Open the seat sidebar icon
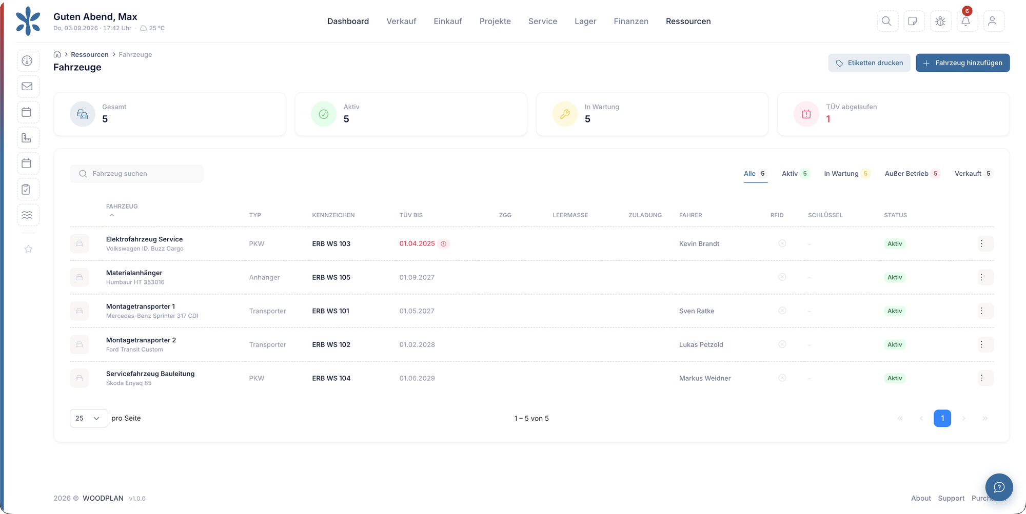The image size is (1026, 514). click(28, 138)
